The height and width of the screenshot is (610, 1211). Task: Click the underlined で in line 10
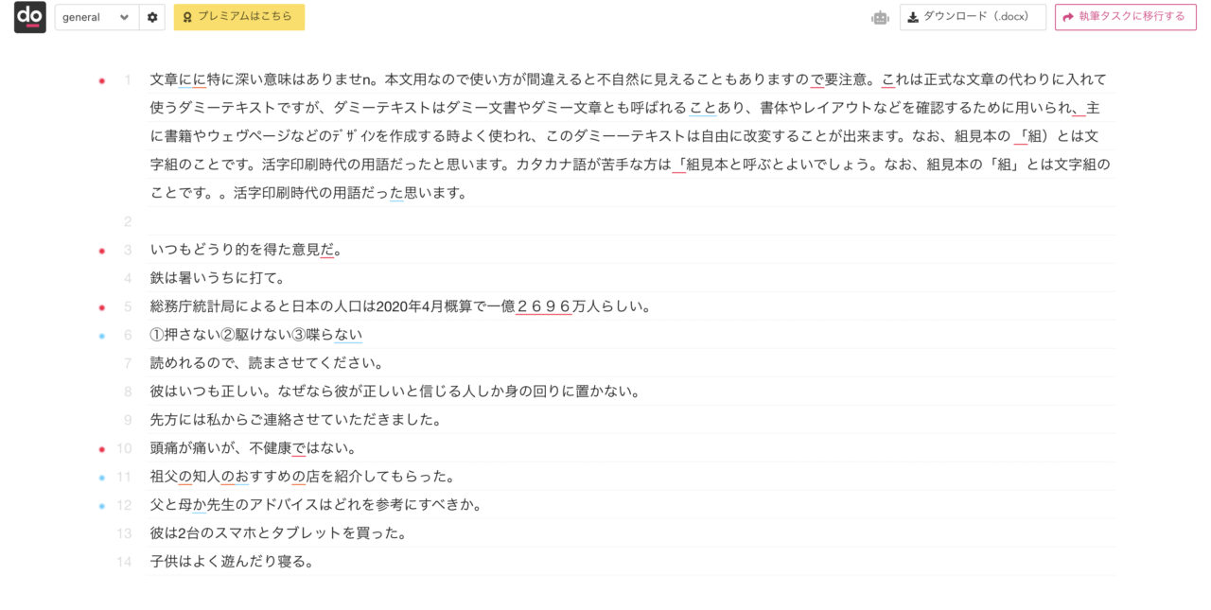[299, 448]
